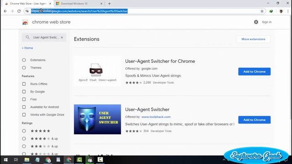The width and height of the screenshot is (292, 164).
Task: Go back with the browser back arrow
Action: (5, 11)
